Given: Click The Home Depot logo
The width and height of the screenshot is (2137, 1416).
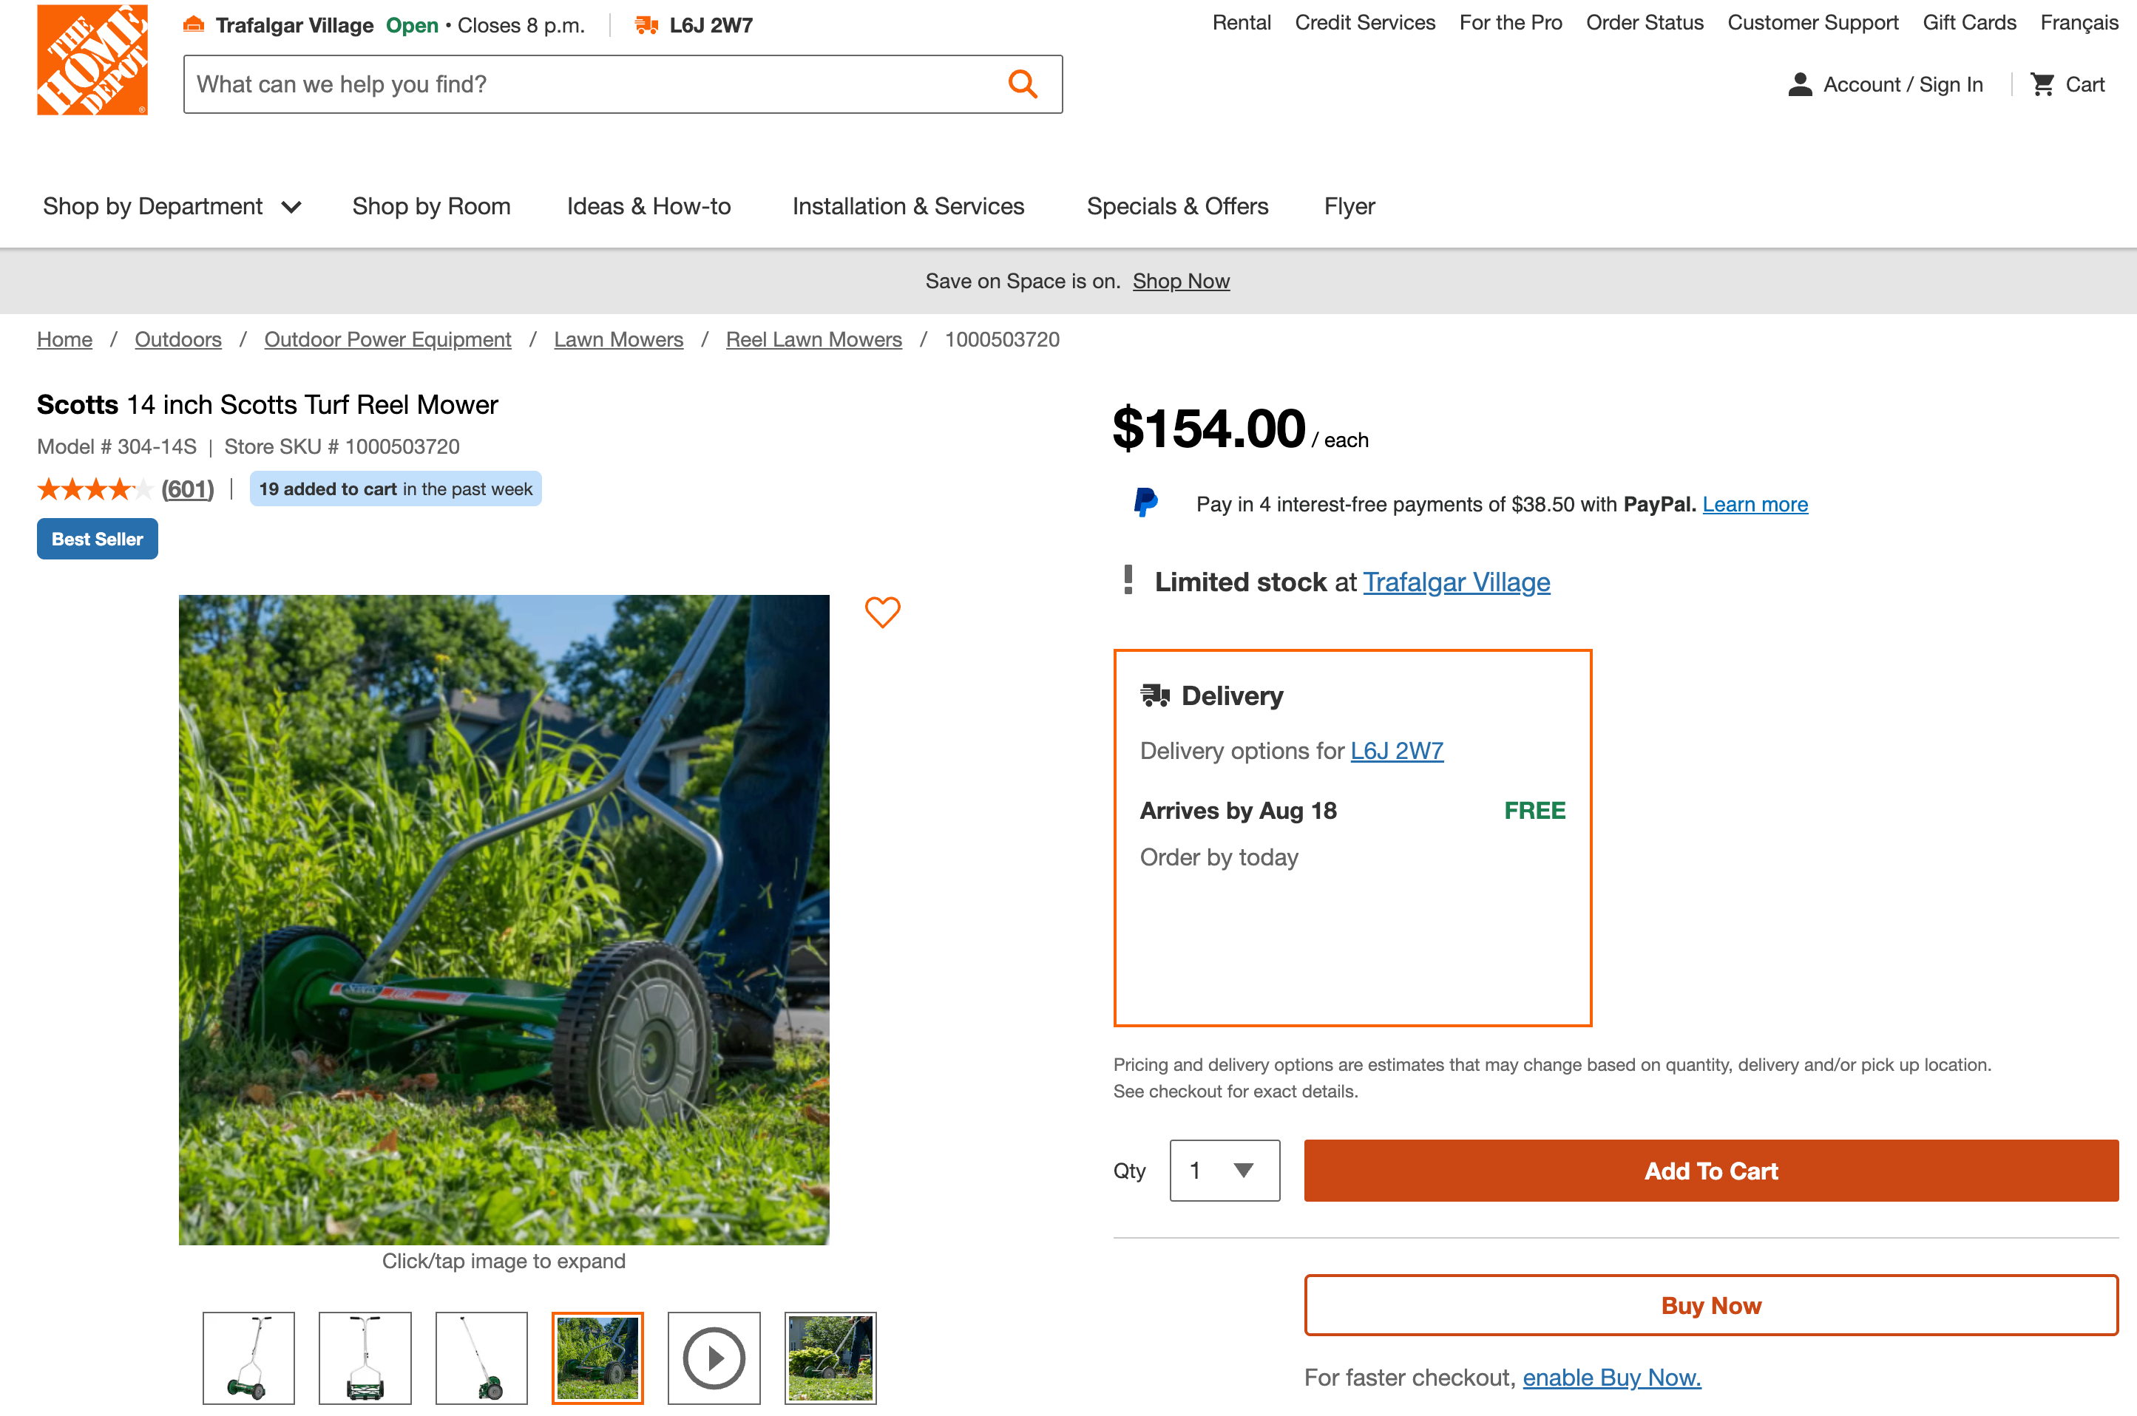Looking at the screenshot, I should click(x=92, y=60).
